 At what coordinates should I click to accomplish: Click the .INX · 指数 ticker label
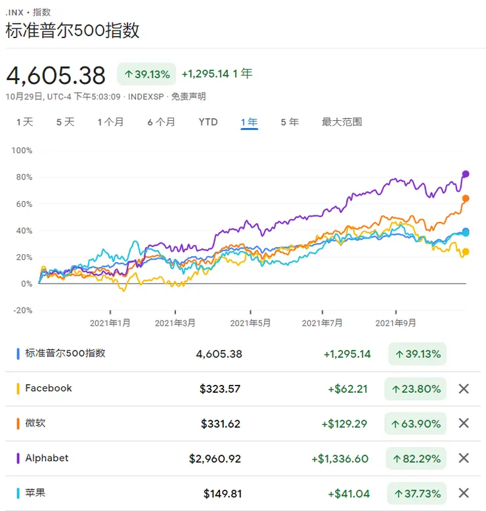click(28, 12)
